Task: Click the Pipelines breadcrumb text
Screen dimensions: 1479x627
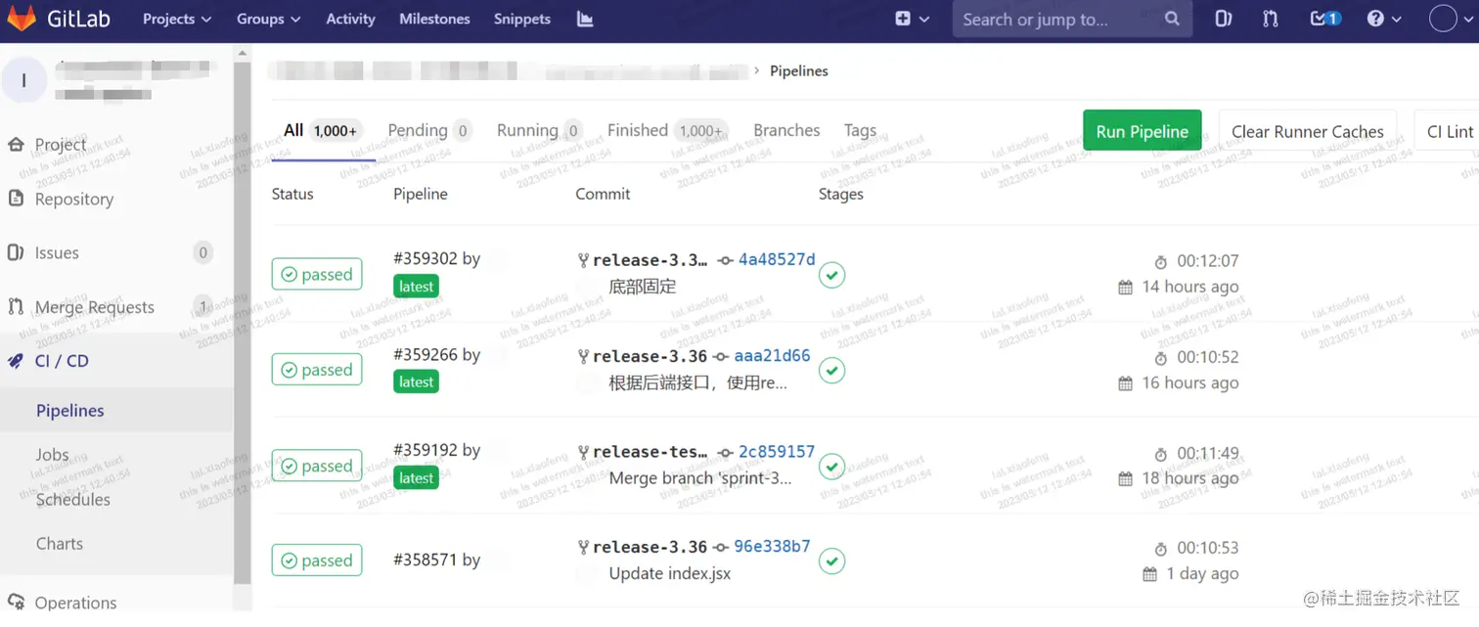Action: [798, 71]
